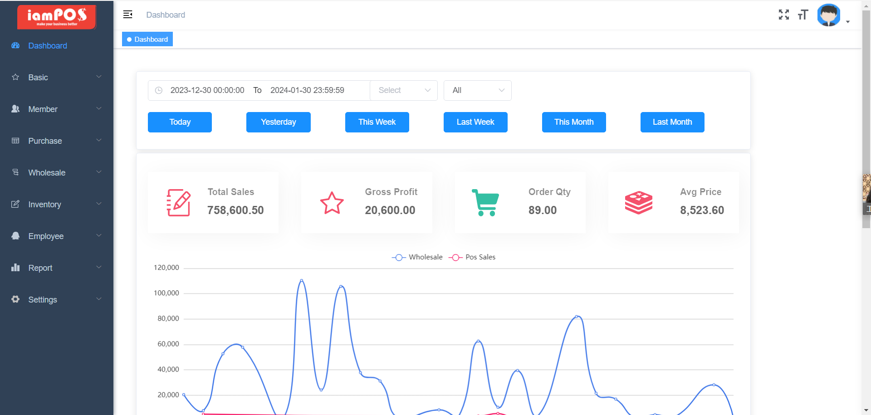Open the Select dropdown
Image resolution: width=871 pixels, height=415 pixels.
(x=404, y=90)
